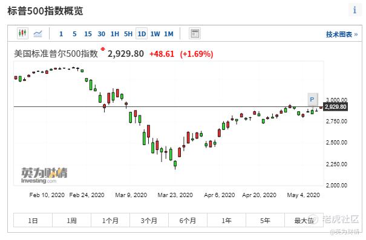Click the red alert marker by index name
This screenshot has height=240, width=366.
point(103,49)
